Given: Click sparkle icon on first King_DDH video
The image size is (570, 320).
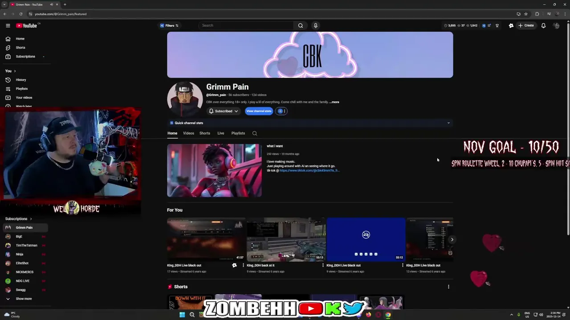Looking at the screenshot, I should coord(235,265).
